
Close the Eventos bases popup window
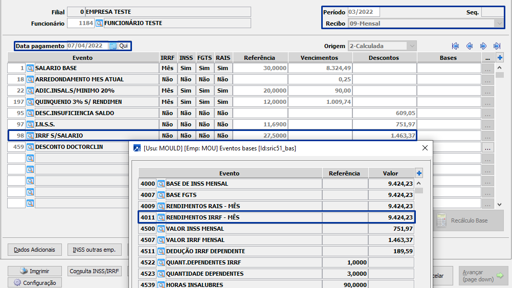point(425,148)
